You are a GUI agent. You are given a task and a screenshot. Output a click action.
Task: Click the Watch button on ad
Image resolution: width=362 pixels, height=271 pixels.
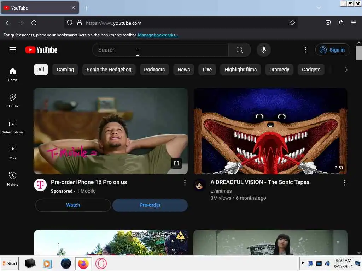pos(73,205)
